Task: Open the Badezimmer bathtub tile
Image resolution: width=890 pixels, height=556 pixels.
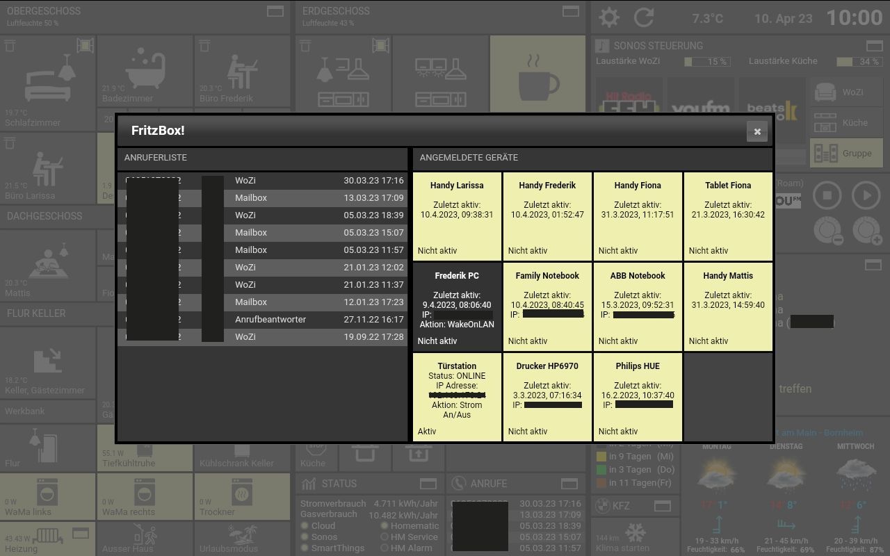Action: [x=145, y=71]
